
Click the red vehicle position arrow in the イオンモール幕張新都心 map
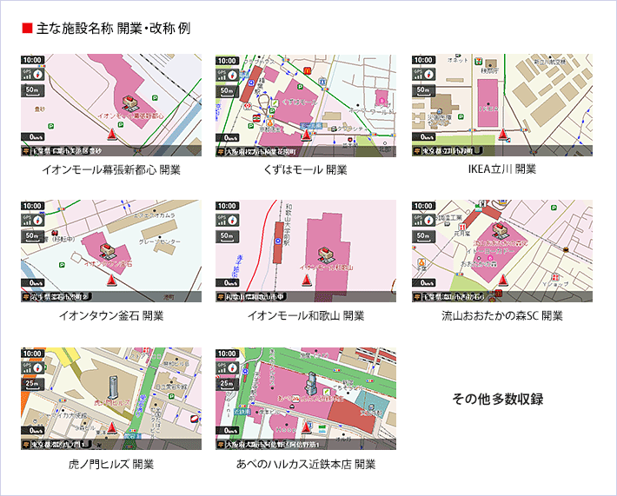coord(112,135)
